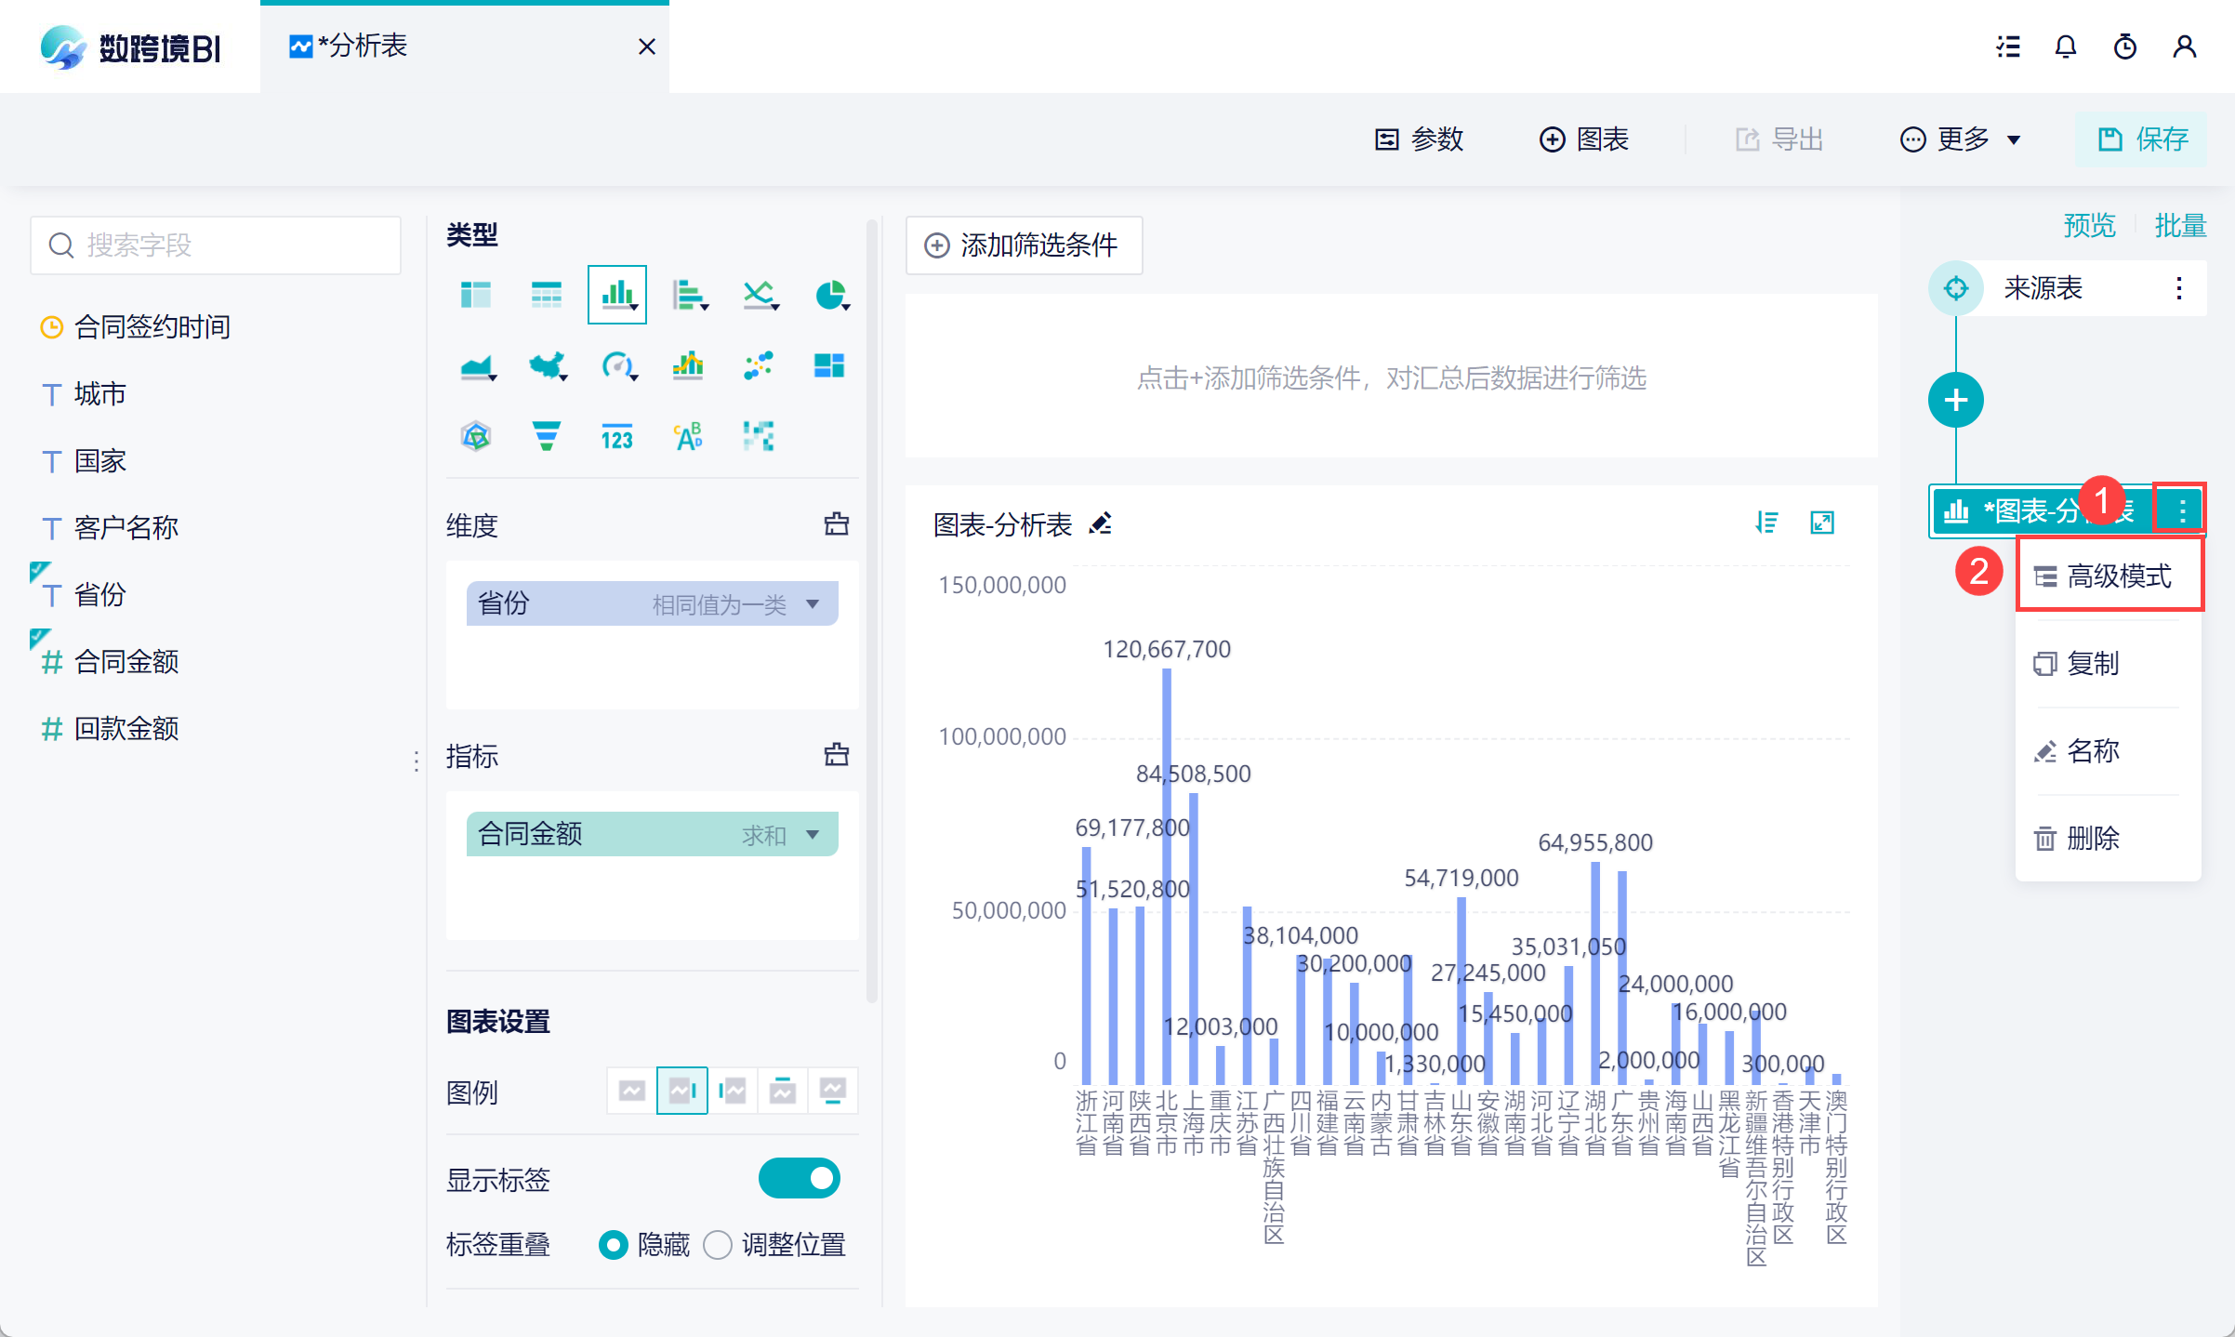Toggle the 显示标签 switch off

(x=799, y=1179)
